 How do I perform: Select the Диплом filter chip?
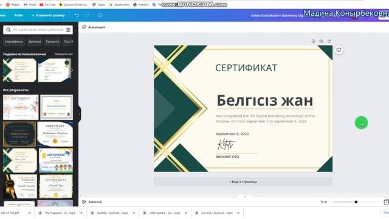pyautogui.click(x=35, y=41)
